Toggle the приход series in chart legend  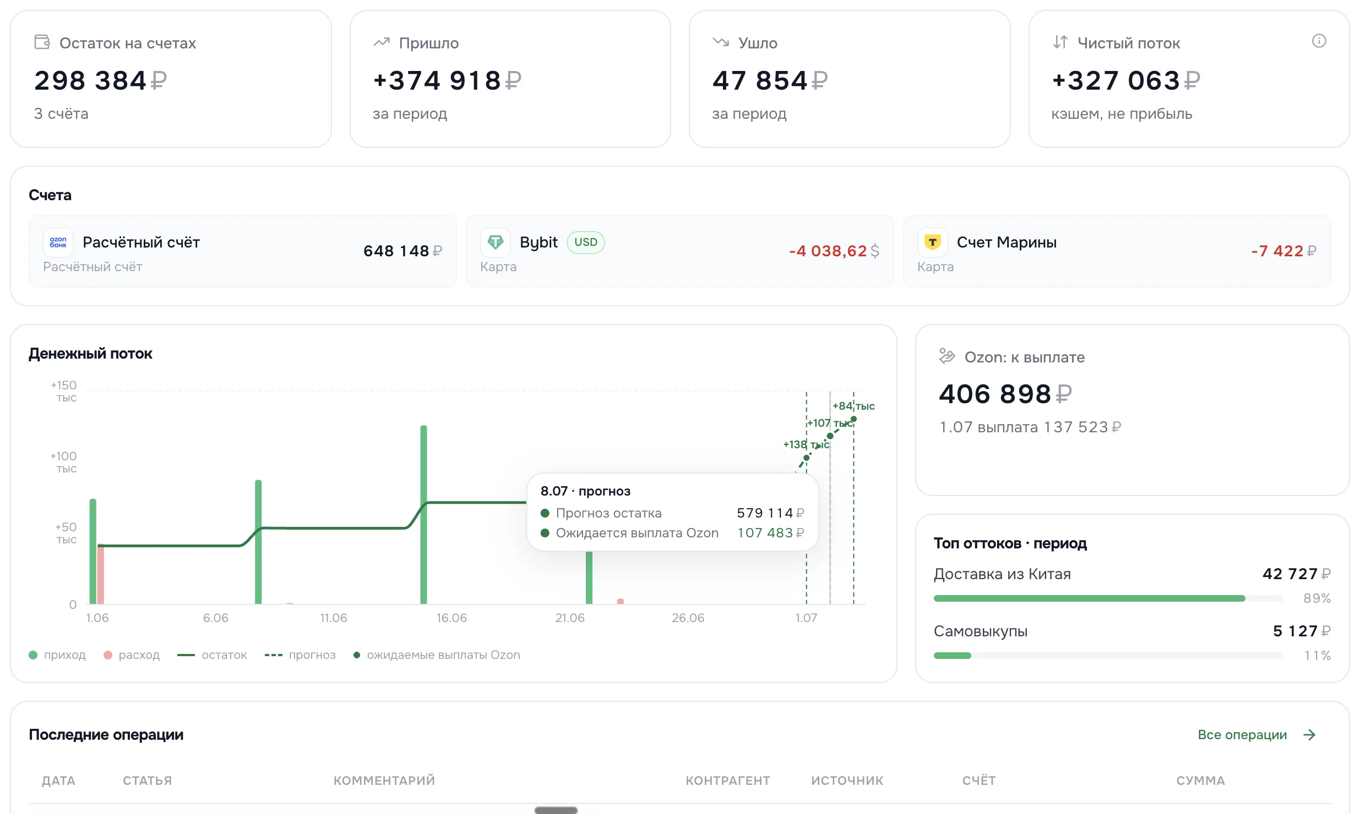57,655
